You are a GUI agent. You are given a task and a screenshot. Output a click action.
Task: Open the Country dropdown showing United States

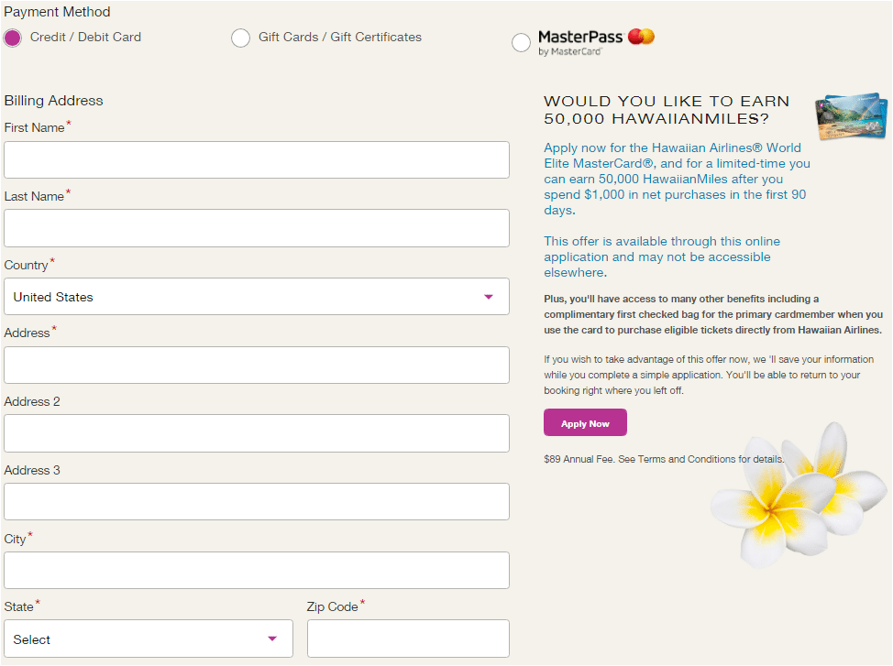coord(257,297)
